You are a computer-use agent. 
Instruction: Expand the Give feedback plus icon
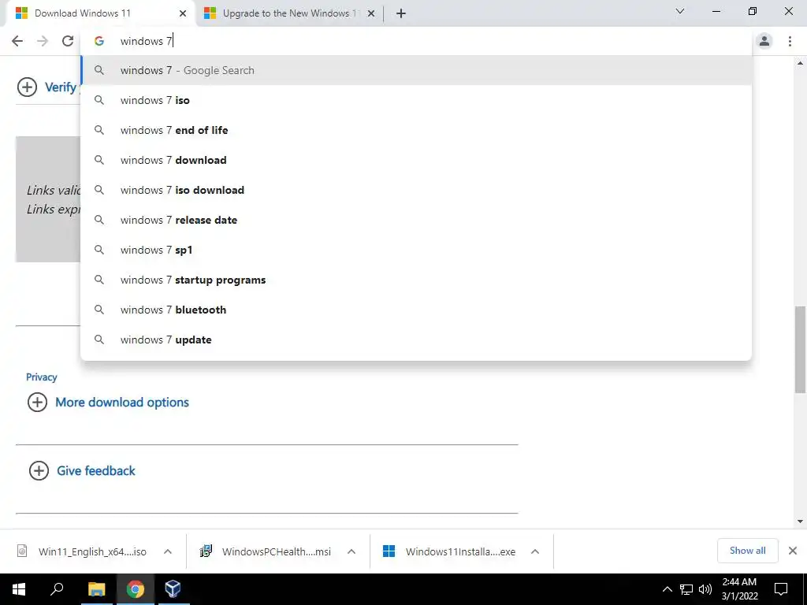point(39,471)
